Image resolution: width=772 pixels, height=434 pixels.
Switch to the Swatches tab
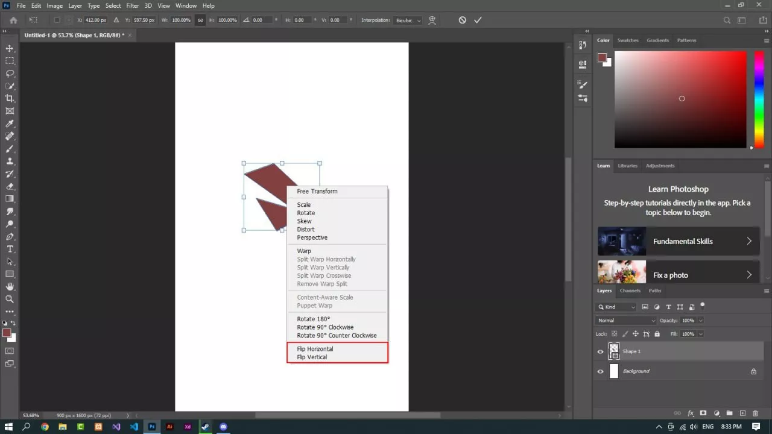pyautogui.click(x=628, y=40)
